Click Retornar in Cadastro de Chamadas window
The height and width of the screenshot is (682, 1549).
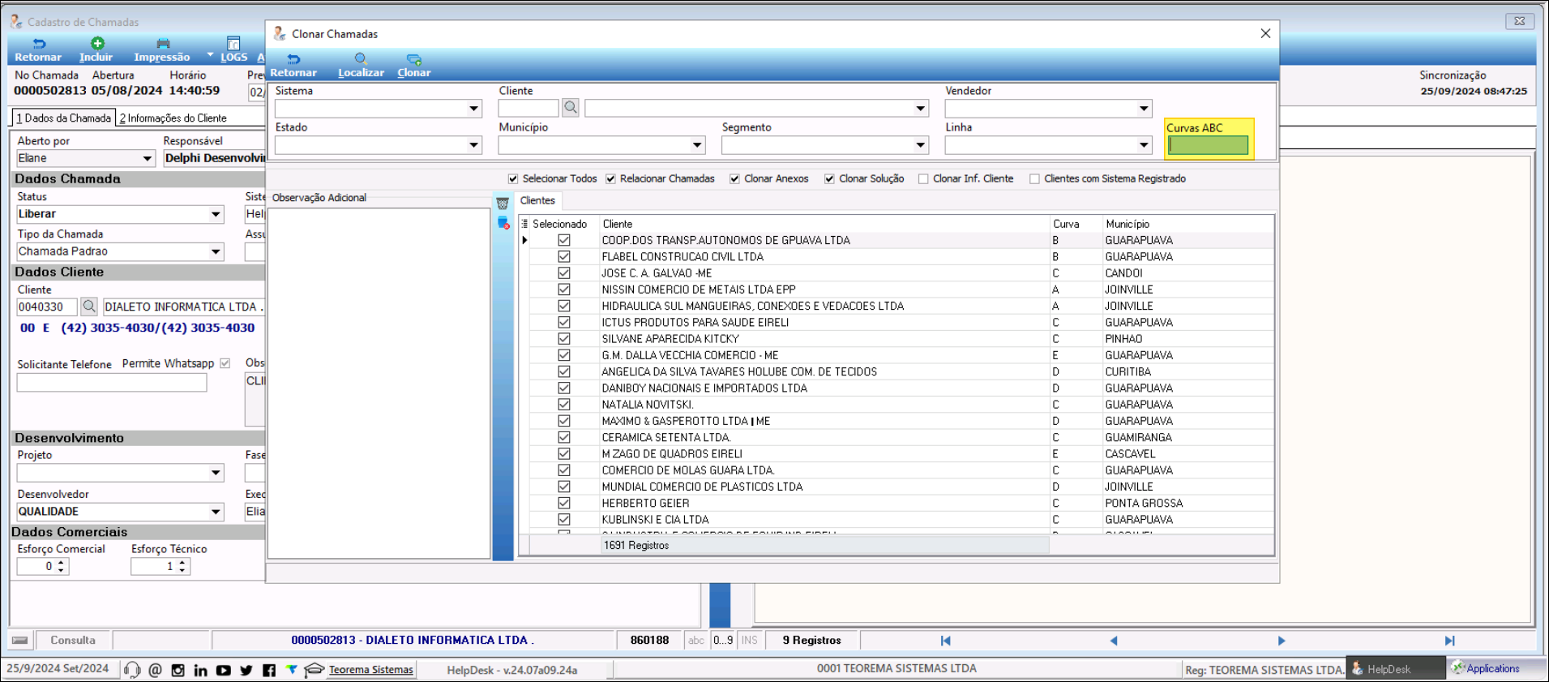point(38,50)
